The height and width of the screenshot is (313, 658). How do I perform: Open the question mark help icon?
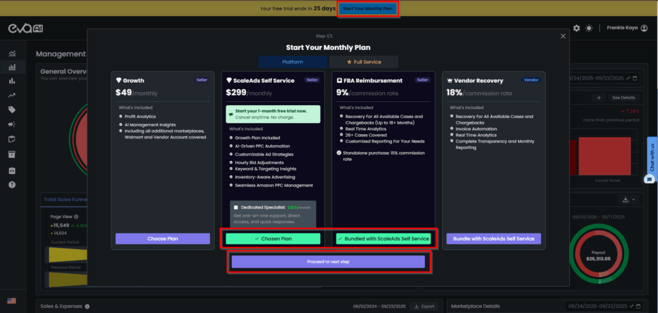point(12,184)
